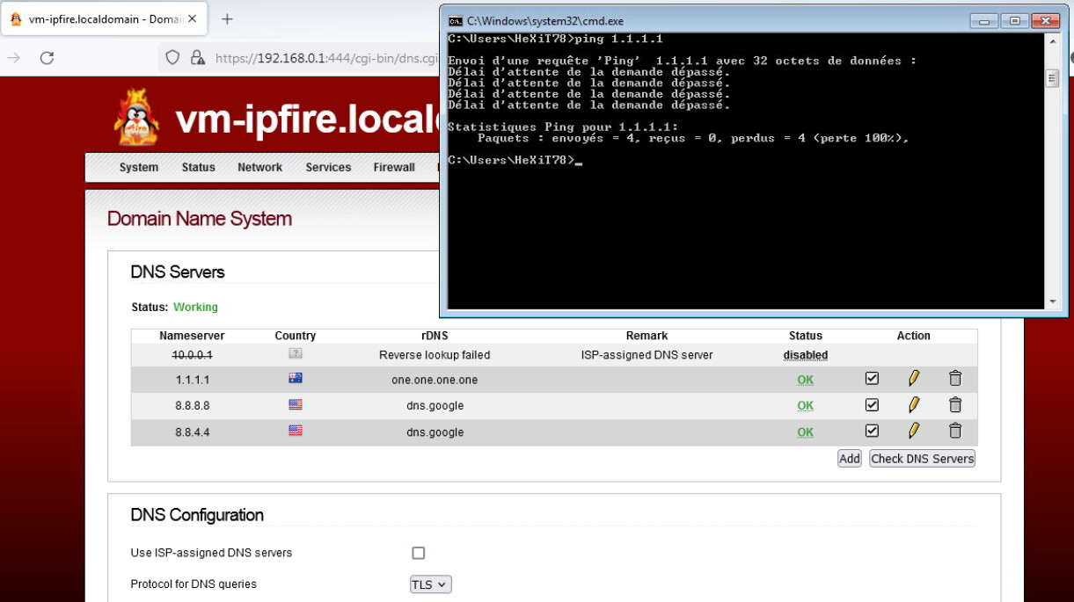The image size is (1074, 602).
Task: Open a new browser tab
Action: (227, 18)
